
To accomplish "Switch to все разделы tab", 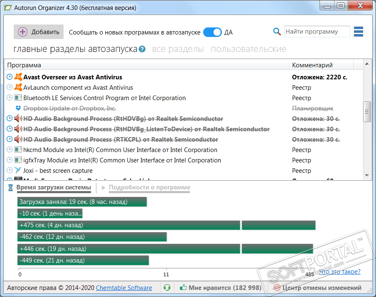I will coord(178,49).
